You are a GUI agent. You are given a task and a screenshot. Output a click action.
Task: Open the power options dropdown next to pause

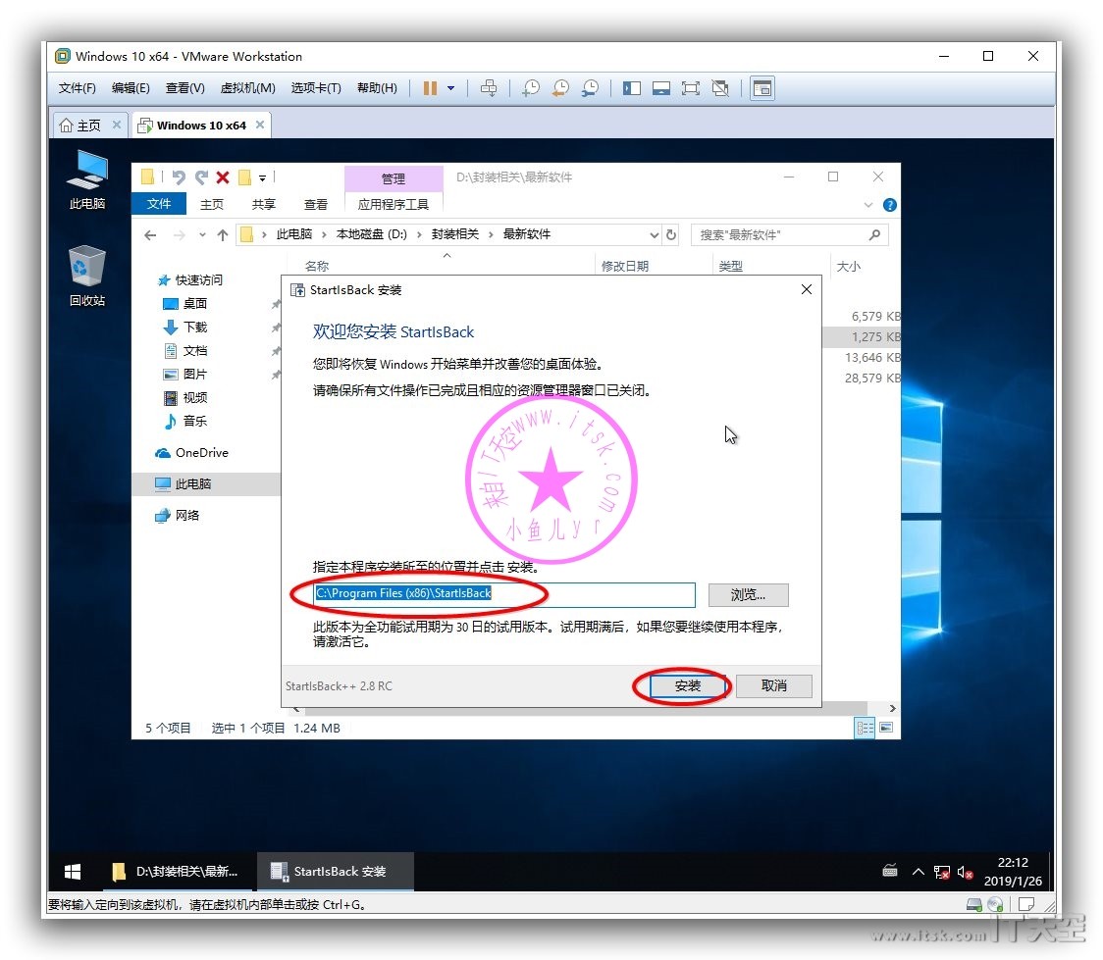click(450, 88)
